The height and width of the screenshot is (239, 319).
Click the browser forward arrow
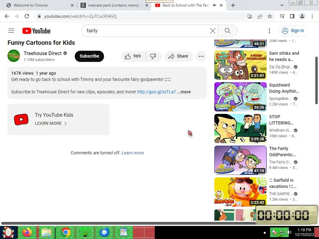pyautogui.click(x=17, y=16)
